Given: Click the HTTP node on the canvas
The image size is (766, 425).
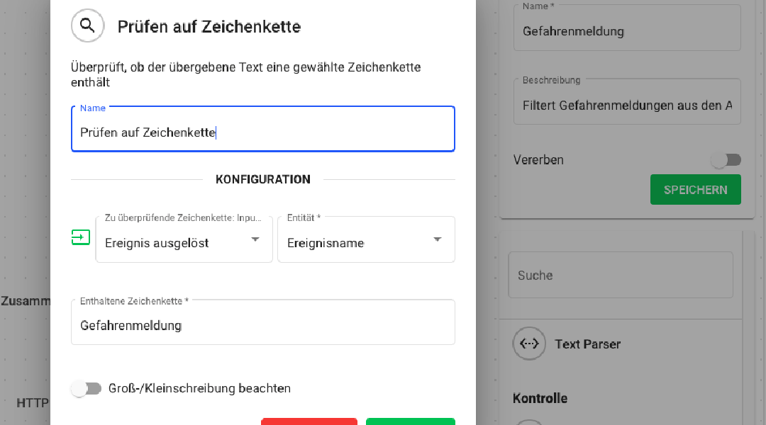Looking at the screenshot, I should [32, 402].
